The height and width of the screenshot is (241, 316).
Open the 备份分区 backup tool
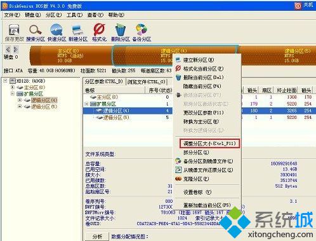point(142,30)
